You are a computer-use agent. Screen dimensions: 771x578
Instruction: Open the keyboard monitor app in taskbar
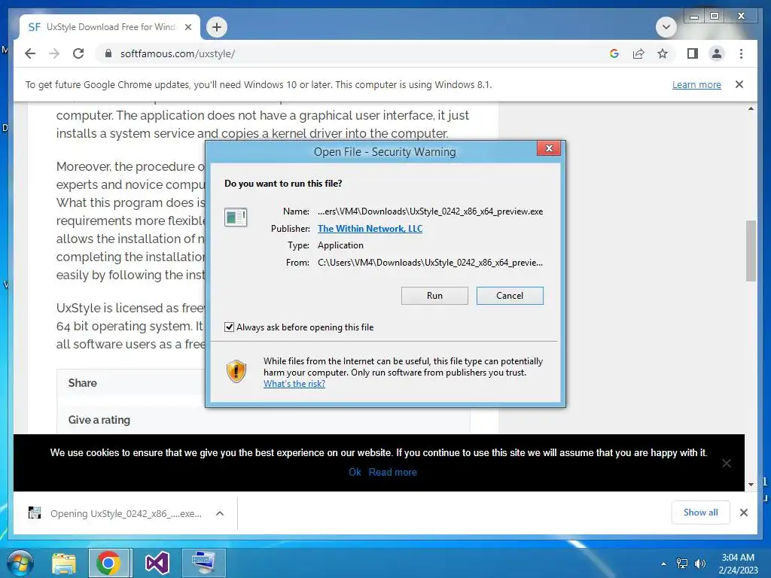pos(203,563)
